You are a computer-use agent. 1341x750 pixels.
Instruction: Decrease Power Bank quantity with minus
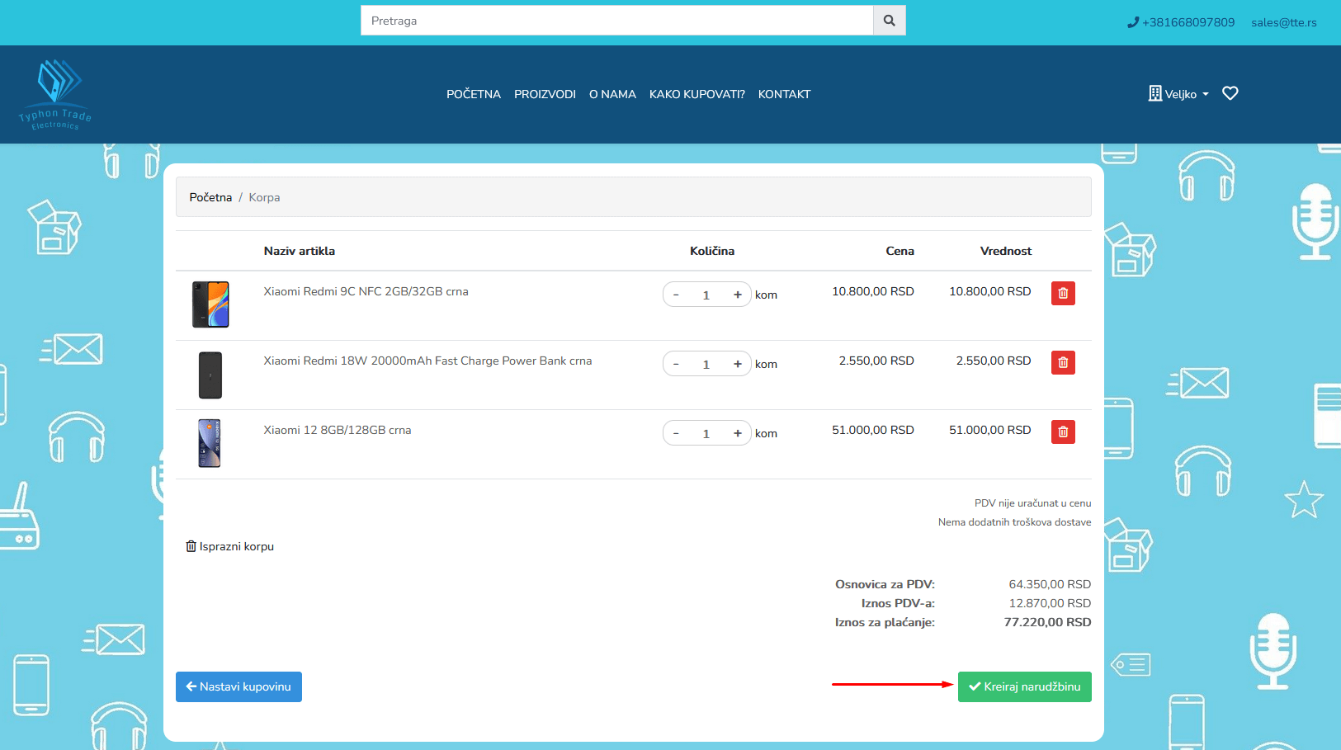tap(676, 364)
